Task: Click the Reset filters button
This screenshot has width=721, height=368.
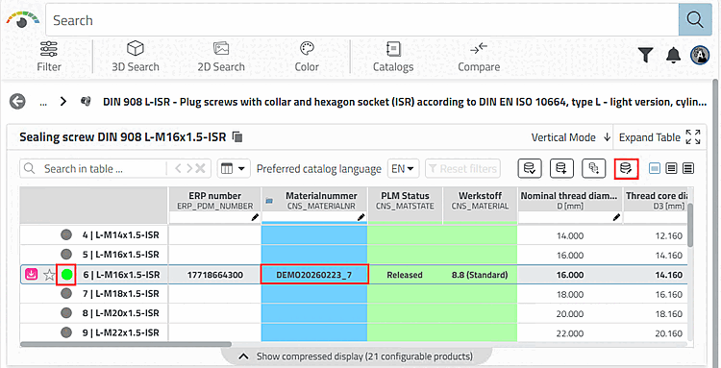Action: [462, 168]
